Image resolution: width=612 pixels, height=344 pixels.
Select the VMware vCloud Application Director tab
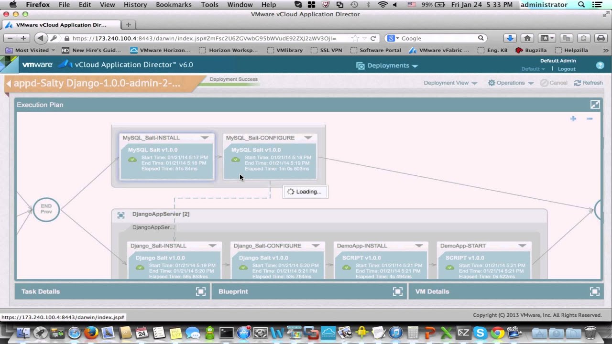pyautogui.click(x=61, y=25)
